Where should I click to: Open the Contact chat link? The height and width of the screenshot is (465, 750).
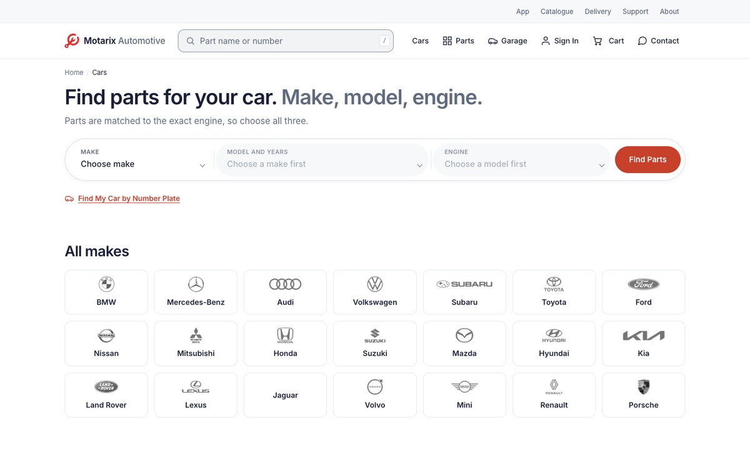pyautogui.click(x=658, y=41)
